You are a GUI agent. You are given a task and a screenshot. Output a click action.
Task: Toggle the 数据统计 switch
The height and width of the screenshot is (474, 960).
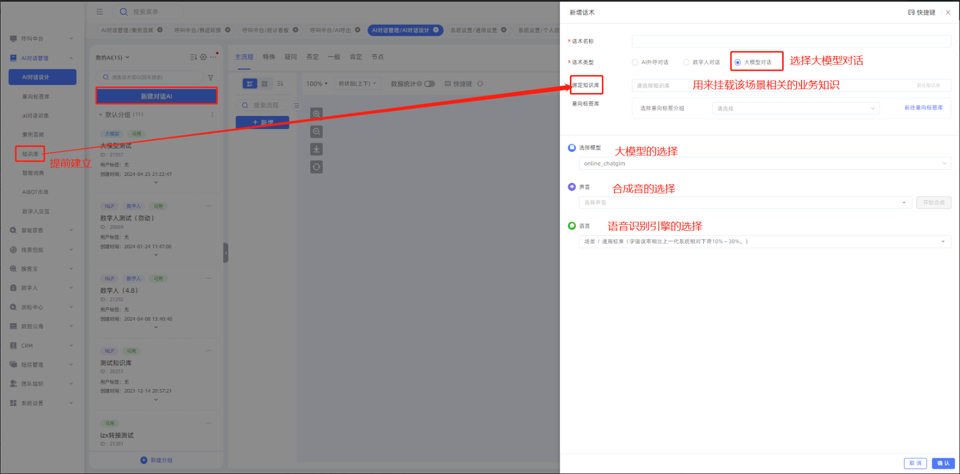pyautogui.click(x=429, y=84)
